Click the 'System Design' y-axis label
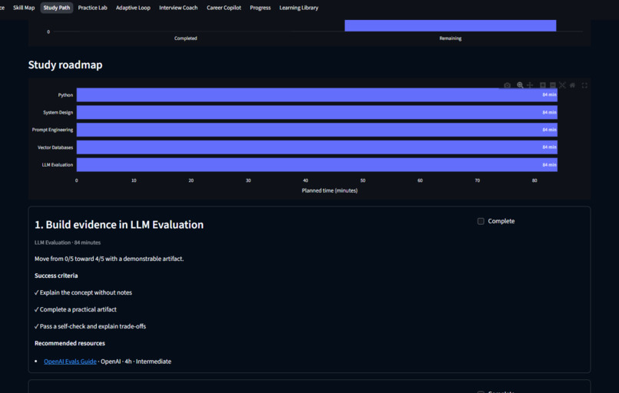This screenshot has height=393, width=619. click(58, 113)
